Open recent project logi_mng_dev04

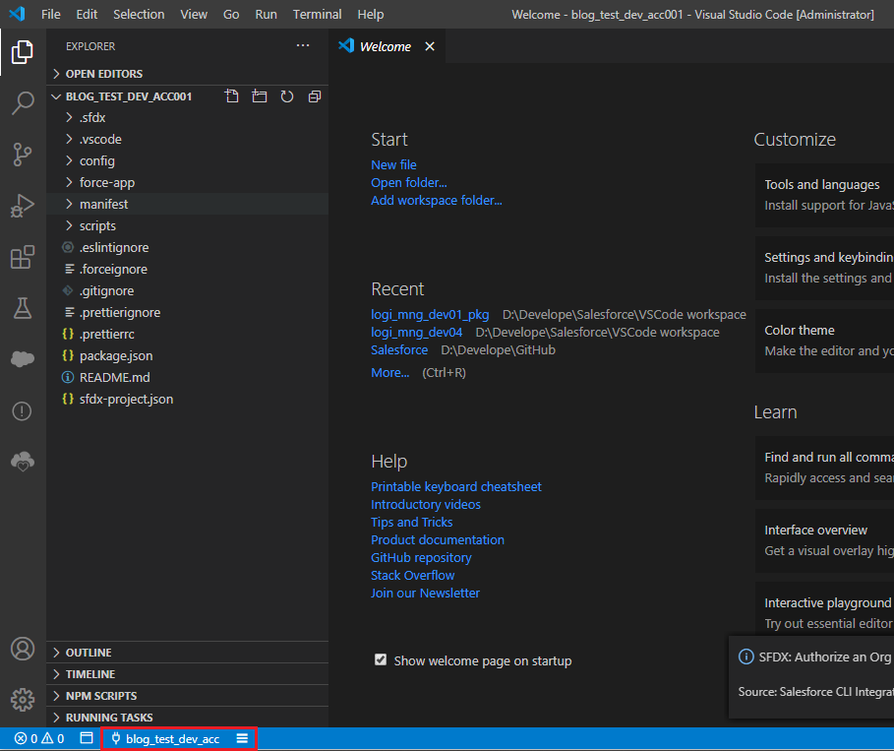[x=417, y=332]
